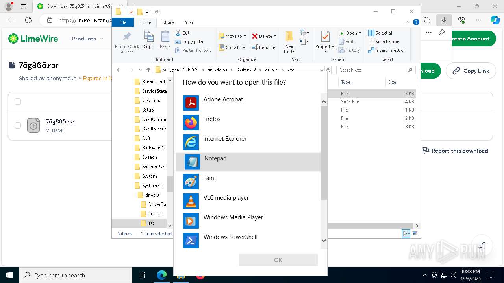The width and height of the screenshot is (504, 283).
Task: Click the taskbar search box
Action: pyautogui.click(x=76, y=275)
